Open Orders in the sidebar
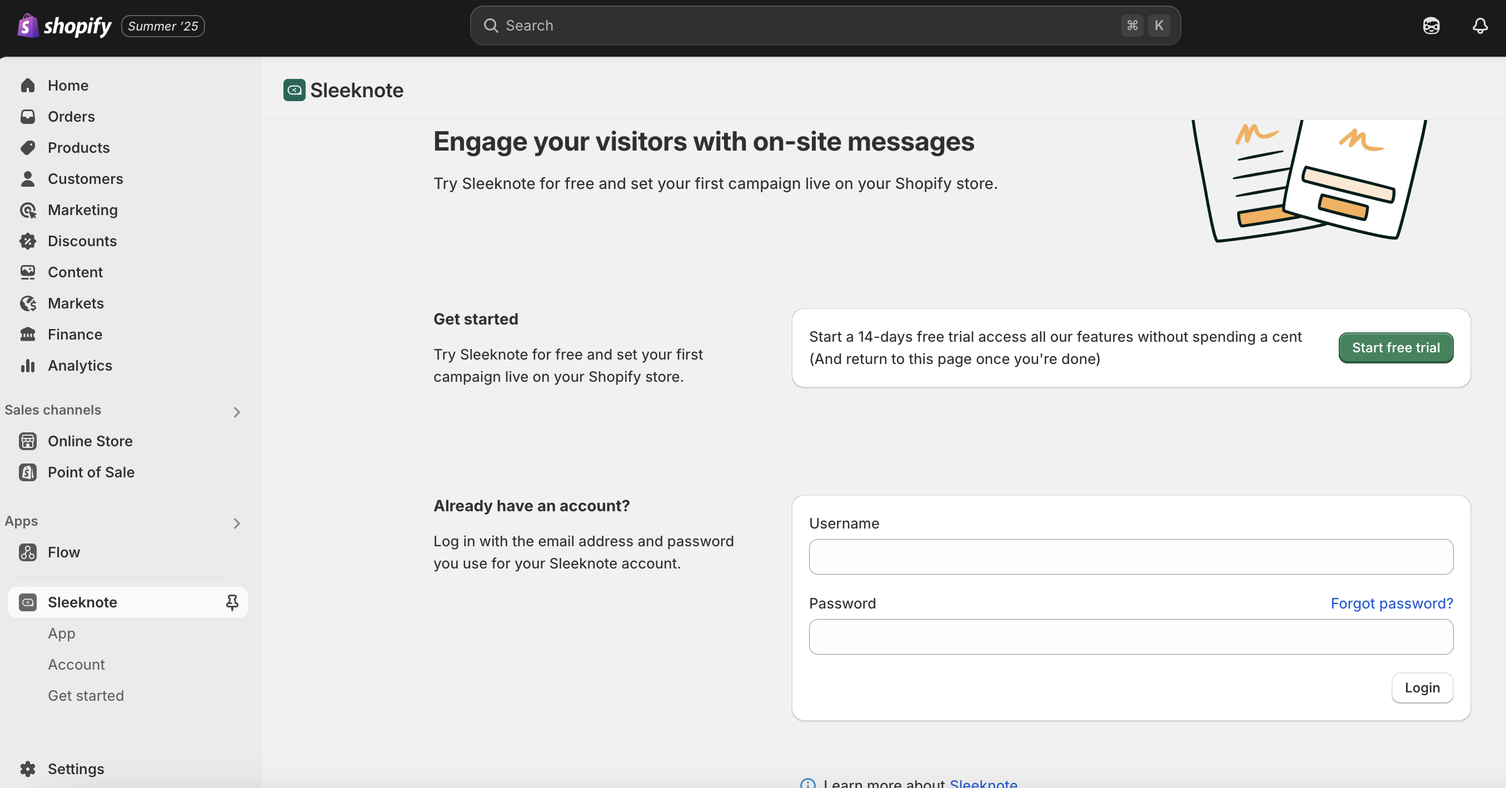Screen dimensions: 1506x788 [x=71, y=116]
